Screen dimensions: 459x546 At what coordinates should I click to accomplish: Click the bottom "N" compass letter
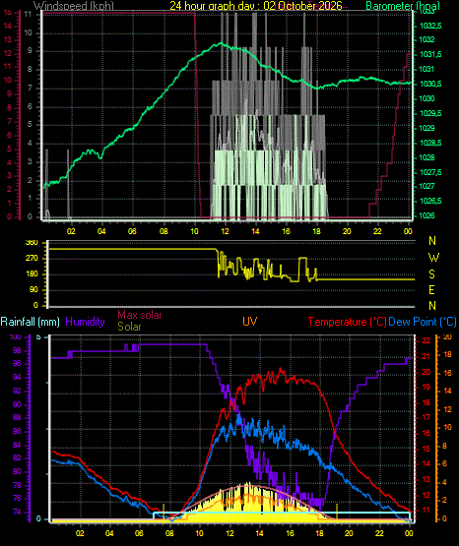pyautogui.click(x=432, y=305)
